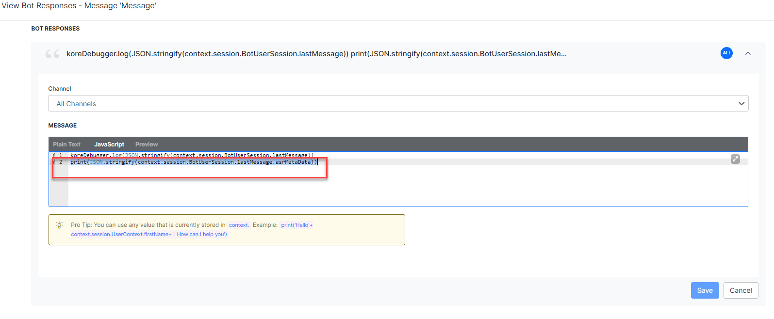
Task: Click the truncated response summary text in header
Action: click(x=316, y=54)
